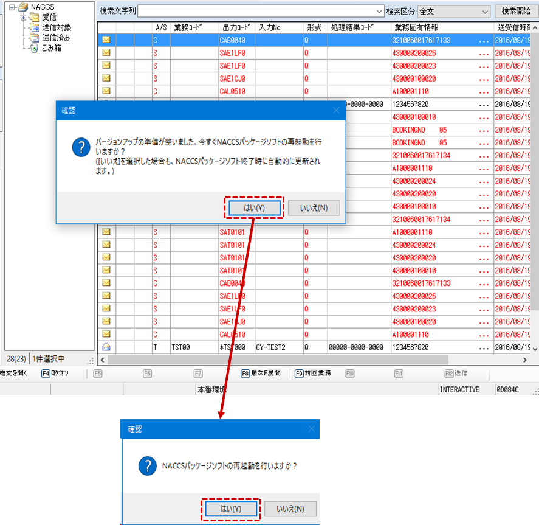
Task: Click the 受信 folder icon in tree
Action: click(35, 17)
